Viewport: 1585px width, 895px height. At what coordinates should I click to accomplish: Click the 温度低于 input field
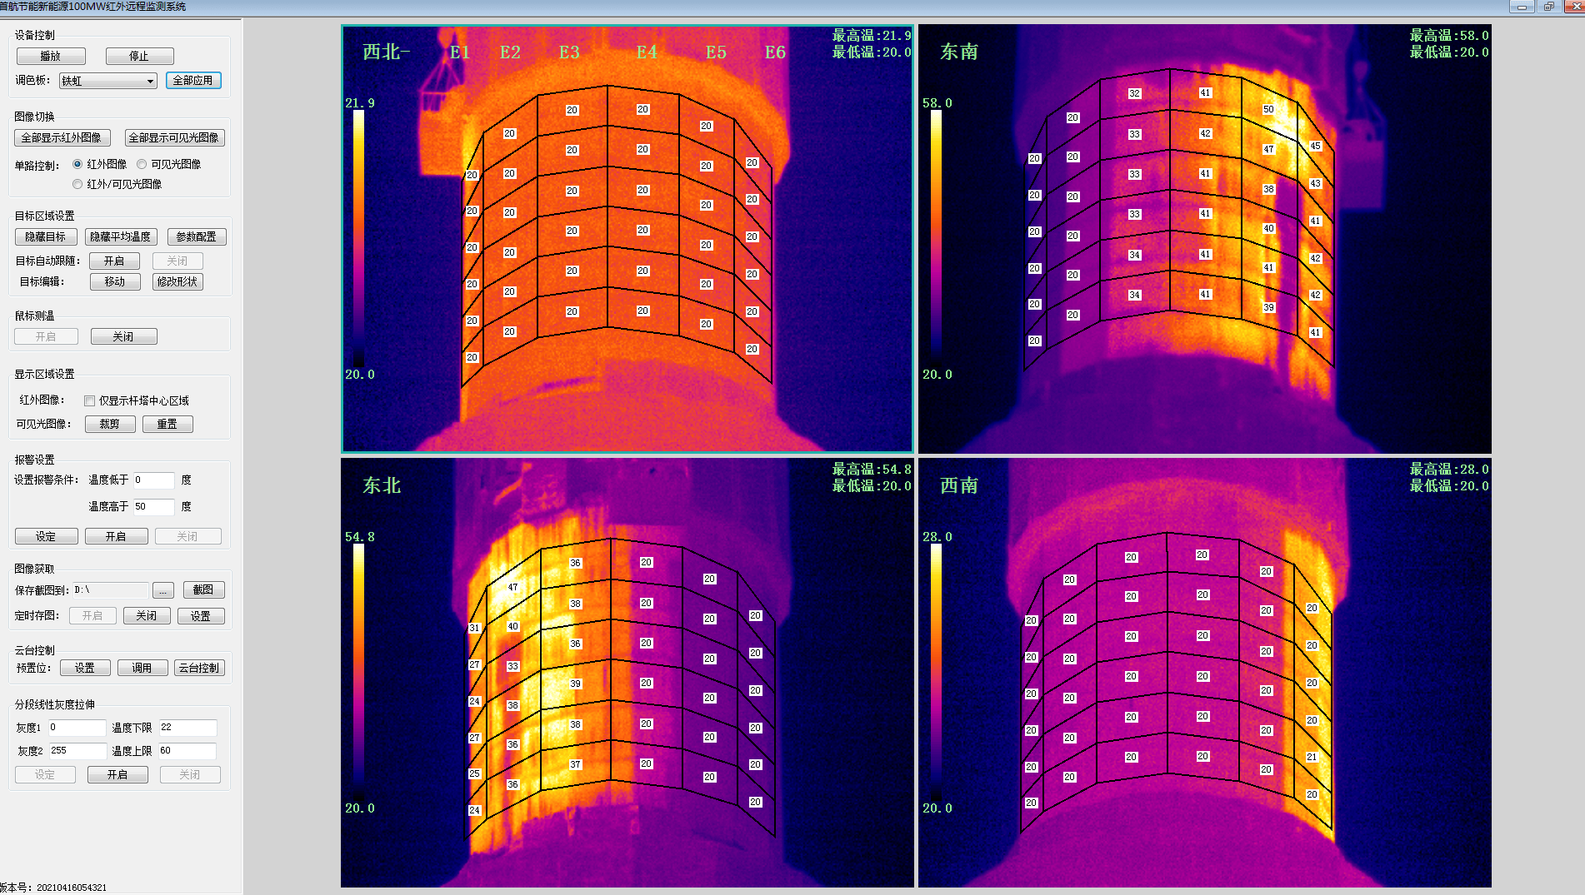(x=154, y=480)
